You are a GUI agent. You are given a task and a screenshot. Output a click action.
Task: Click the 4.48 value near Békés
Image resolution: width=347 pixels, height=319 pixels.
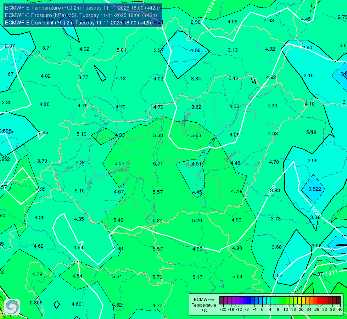[x=235, y=163]
